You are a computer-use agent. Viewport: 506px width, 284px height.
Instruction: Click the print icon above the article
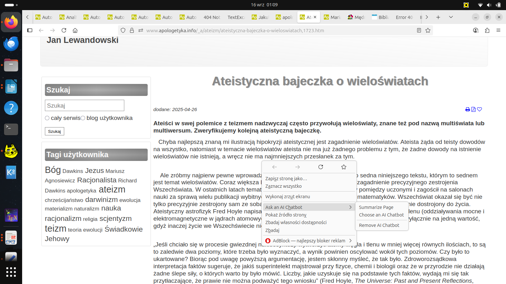coord(467,109)
